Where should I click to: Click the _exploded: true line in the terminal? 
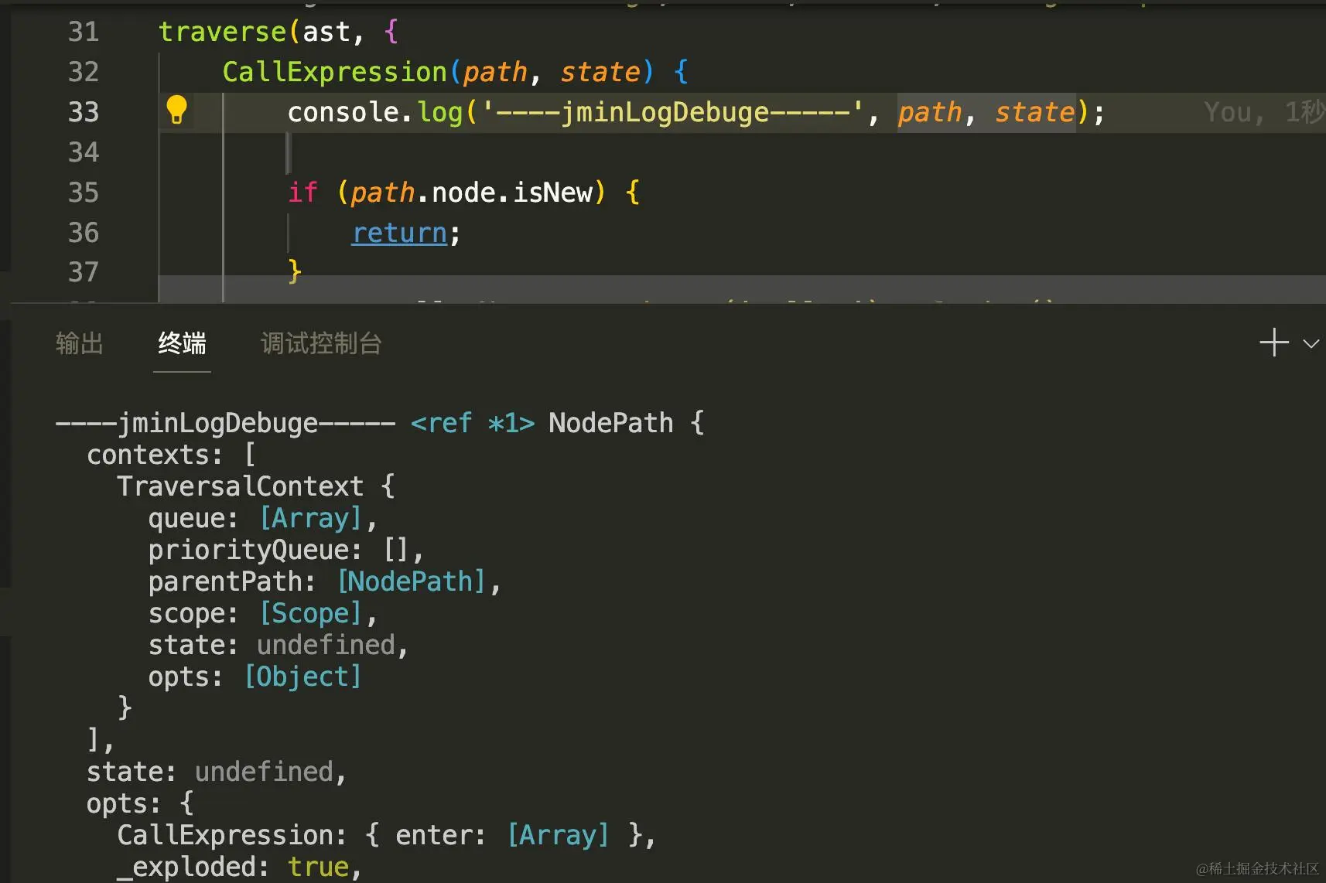[239, 867]
